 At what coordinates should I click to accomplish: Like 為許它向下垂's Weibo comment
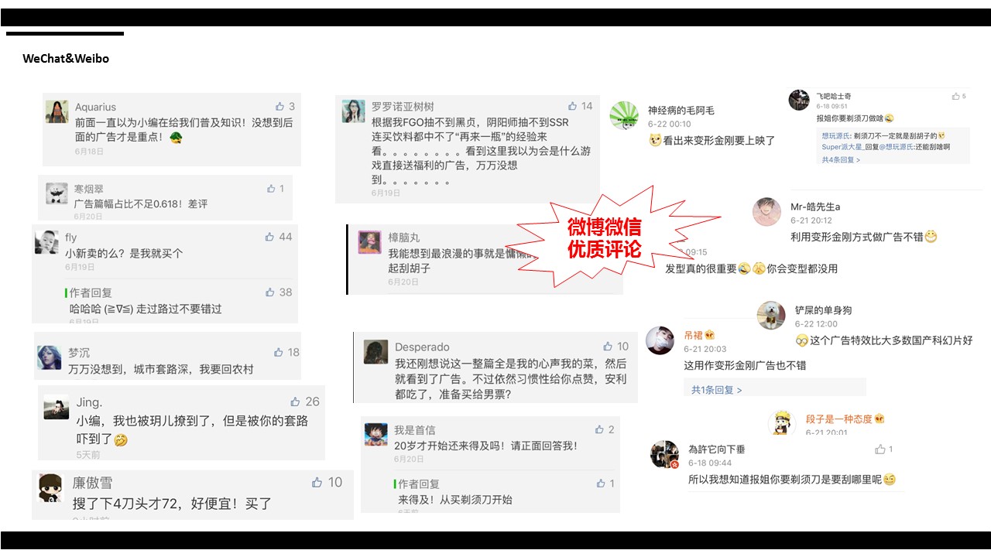point(880,449)
